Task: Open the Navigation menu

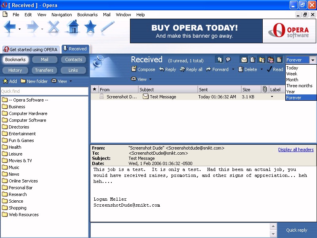Action: click(61, 15)
